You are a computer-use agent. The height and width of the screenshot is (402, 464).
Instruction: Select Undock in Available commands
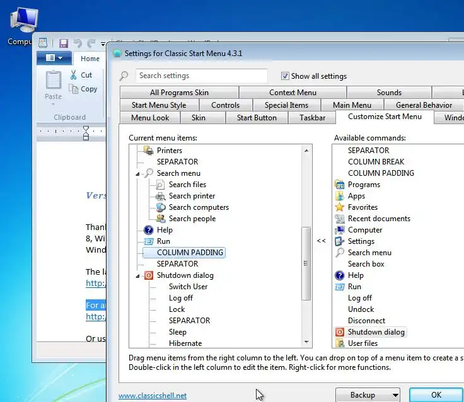[x=361, y=309]
